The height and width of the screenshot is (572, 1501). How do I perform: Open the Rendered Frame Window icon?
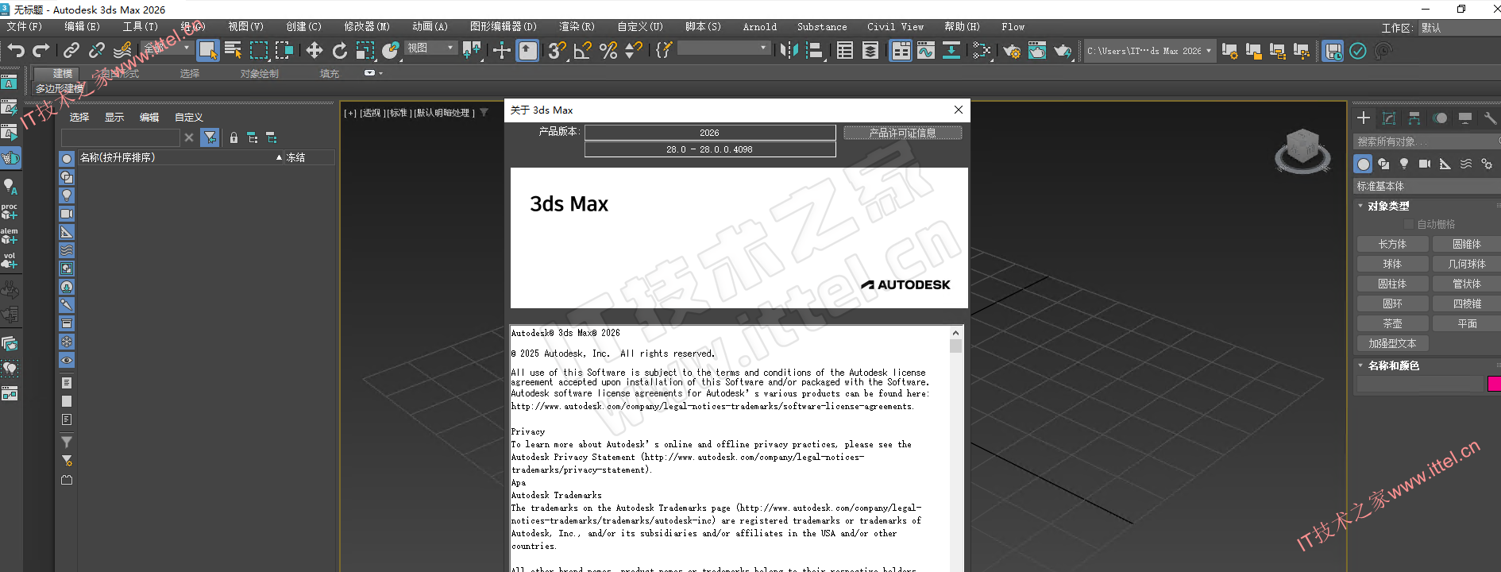click(x=1037, y=51)
